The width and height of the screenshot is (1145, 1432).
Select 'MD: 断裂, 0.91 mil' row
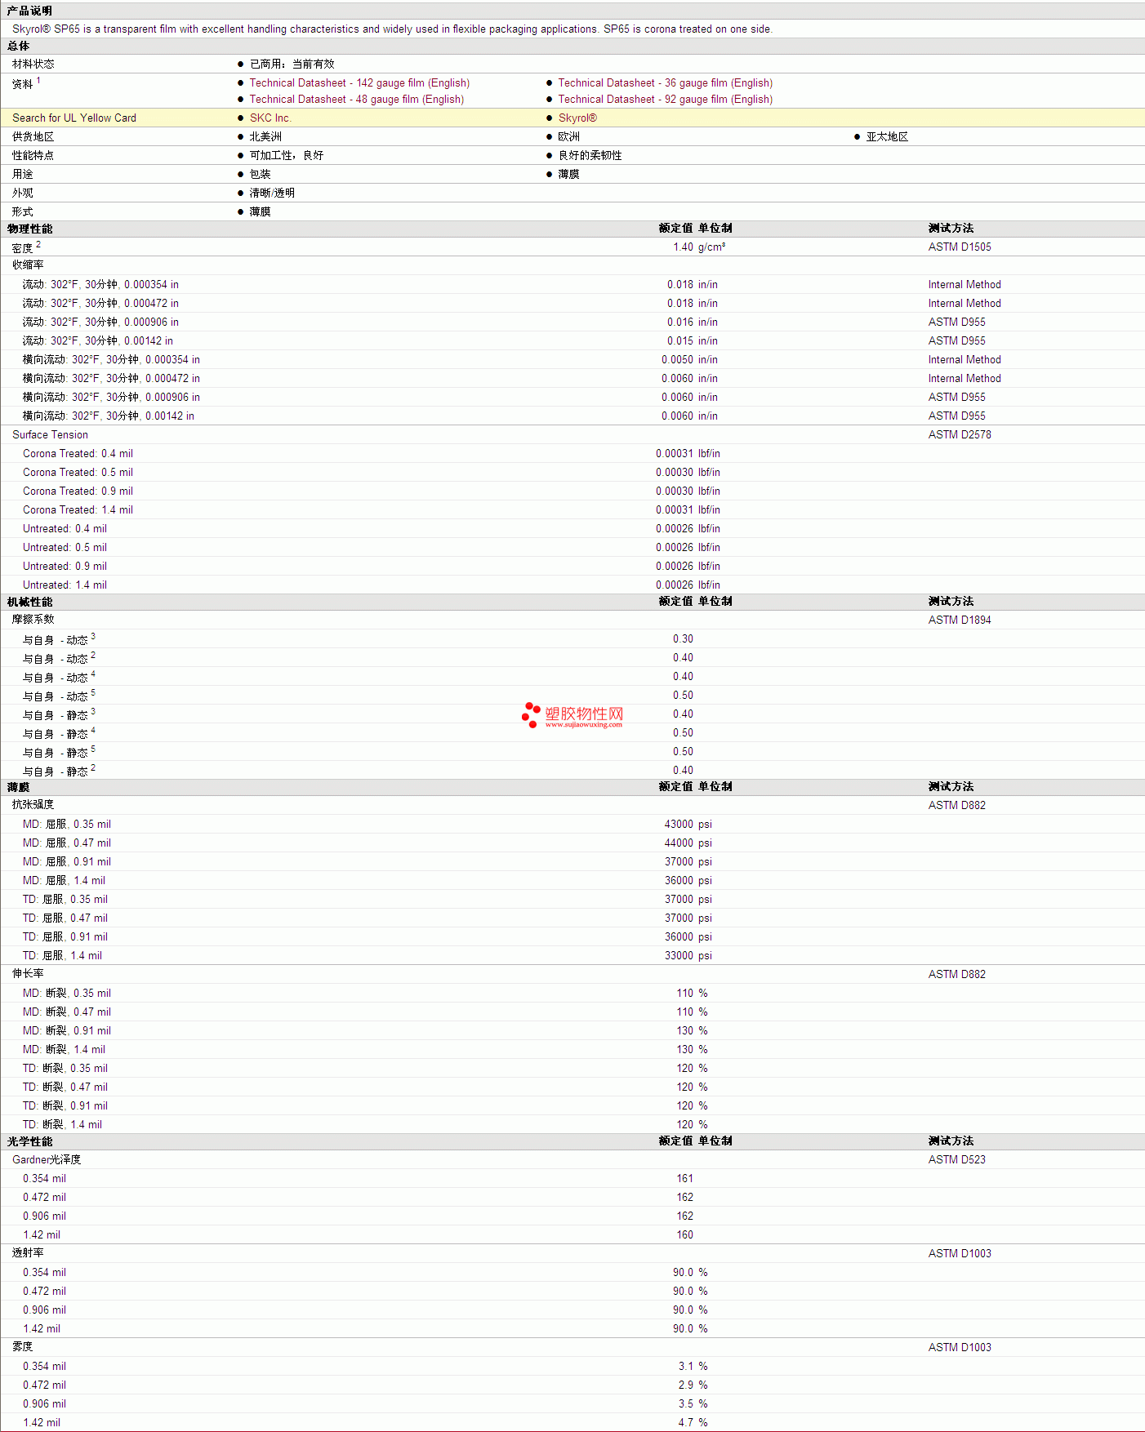(x=572, y=1030)
